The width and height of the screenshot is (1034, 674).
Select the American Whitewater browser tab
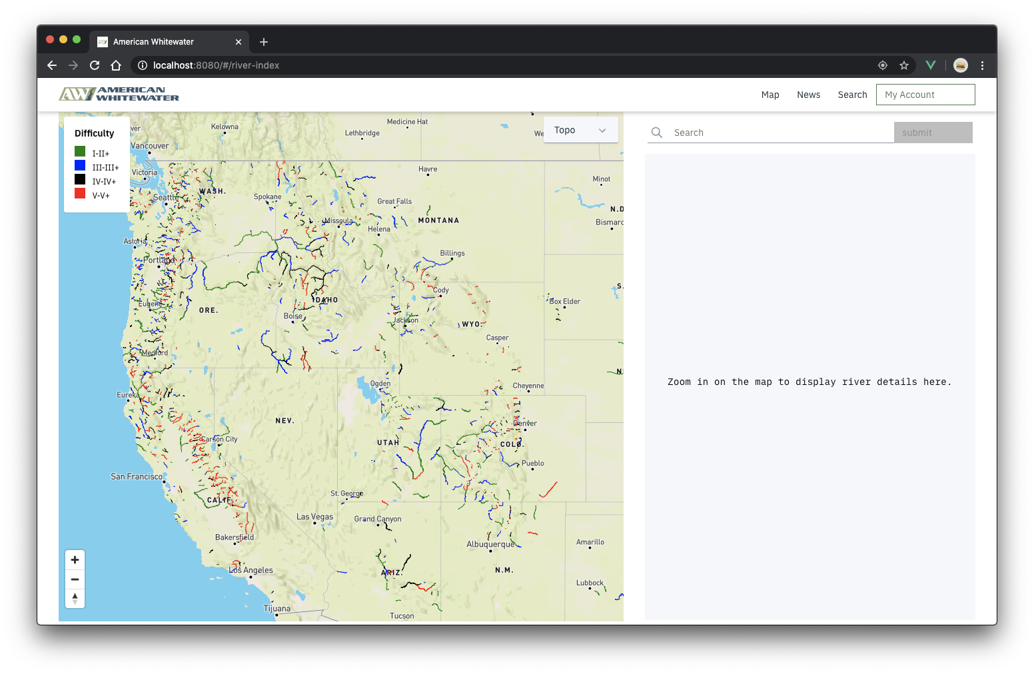click(x=170, y=41)
